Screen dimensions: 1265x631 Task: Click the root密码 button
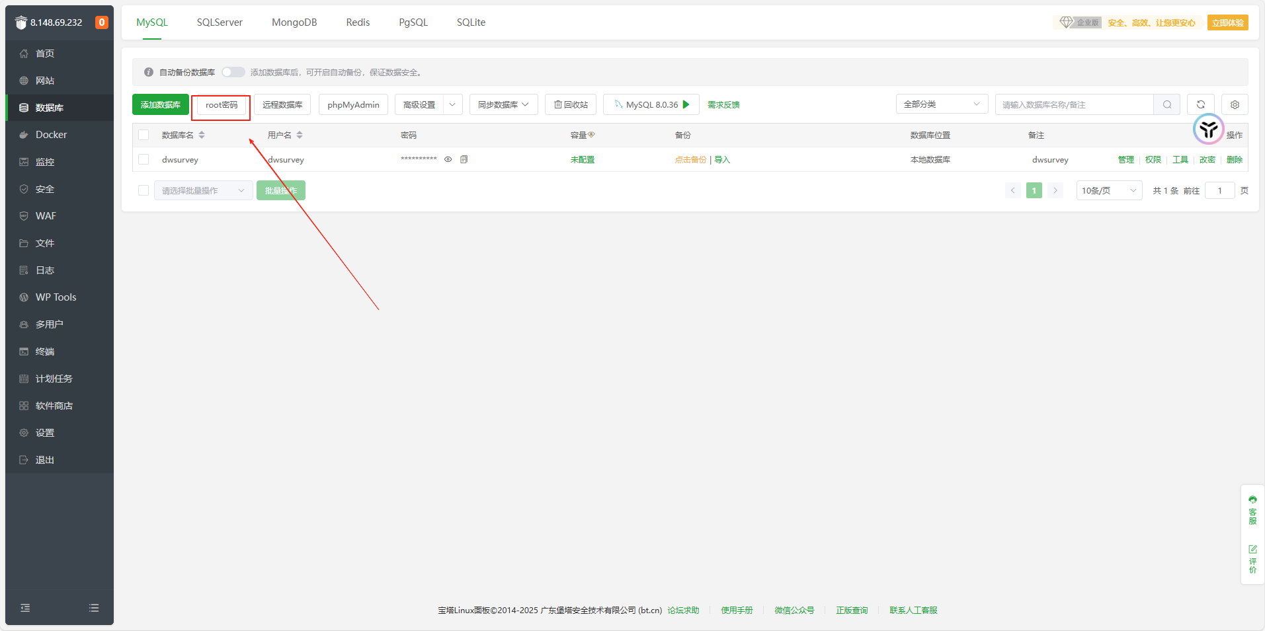221,105
